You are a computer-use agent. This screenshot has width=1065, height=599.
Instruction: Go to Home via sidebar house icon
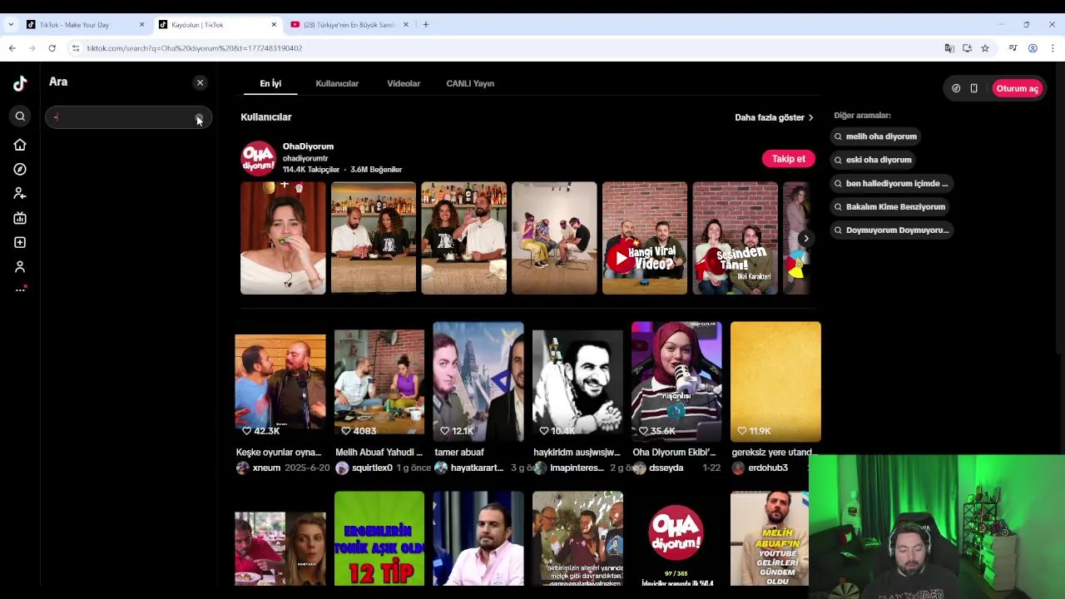[x=20, y=145]
